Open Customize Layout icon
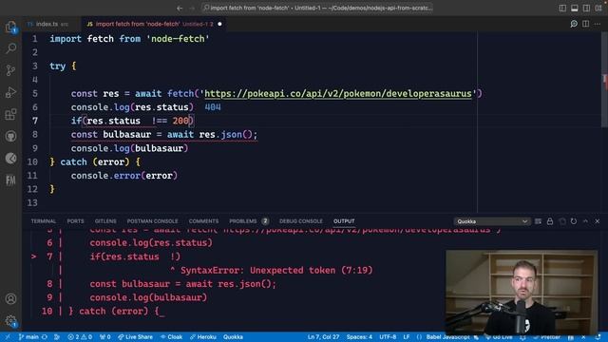The height and width of the screenshot is (342, 608). (598, 9)
